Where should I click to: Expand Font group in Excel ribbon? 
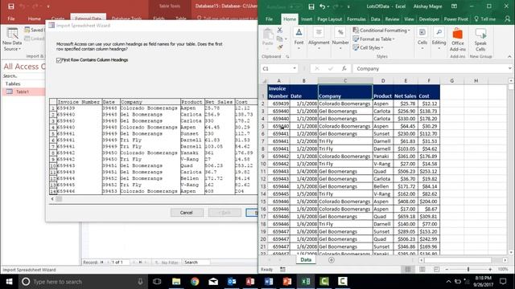[299, 39]
